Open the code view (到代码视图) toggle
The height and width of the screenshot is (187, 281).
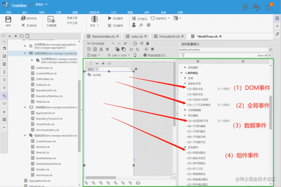95,43
